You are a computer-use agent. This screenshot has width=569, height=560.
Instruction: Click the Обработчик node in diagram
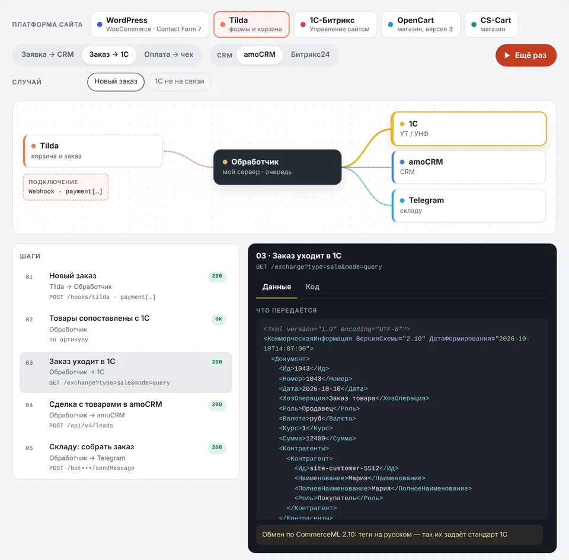point(277,167)
